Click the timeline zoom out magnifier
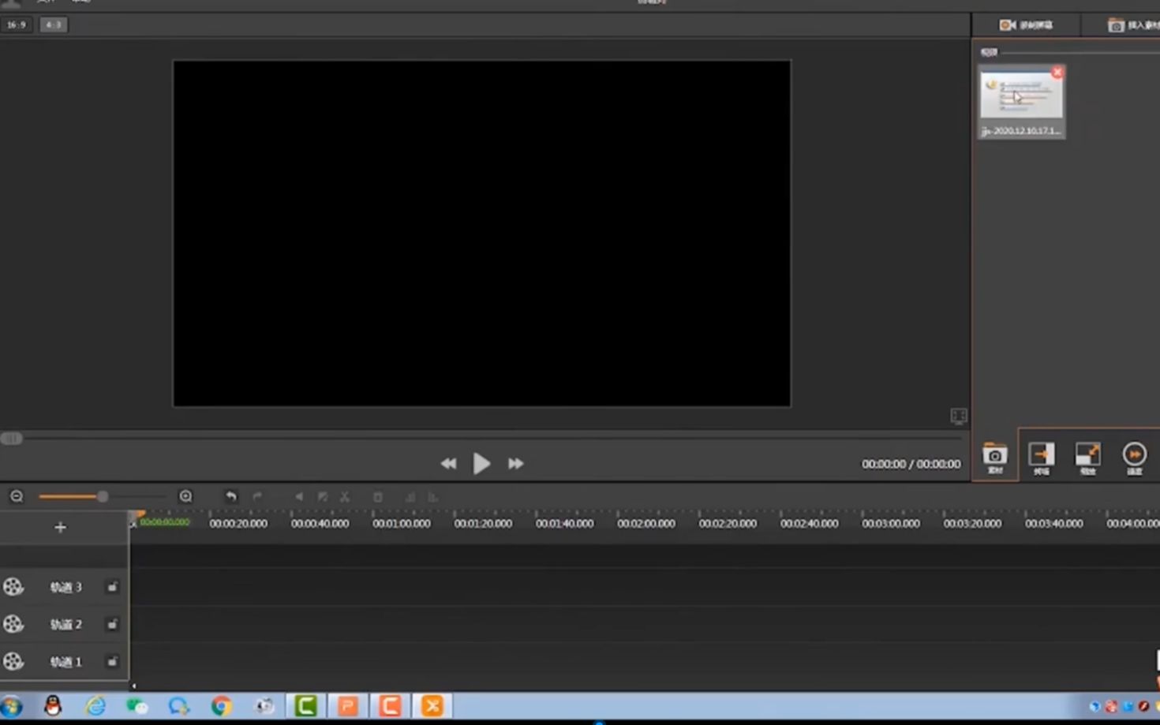The height and width of the screenshot is (725, 1160). click(x=17, y=496)
